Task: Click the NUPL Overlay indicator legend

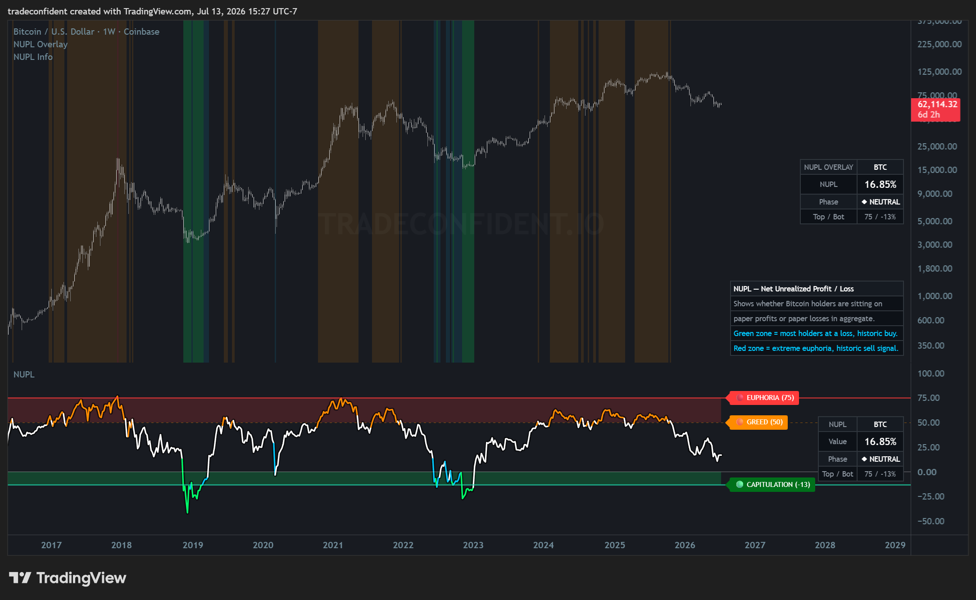Action: (x=41, y=44)
